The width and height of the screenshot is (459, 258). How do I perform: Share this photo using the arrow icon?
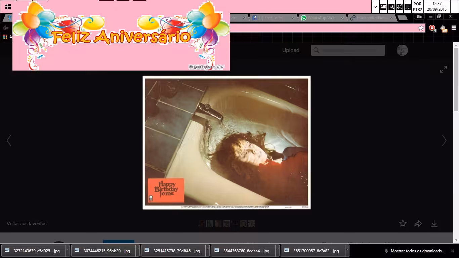pos(418,223)
